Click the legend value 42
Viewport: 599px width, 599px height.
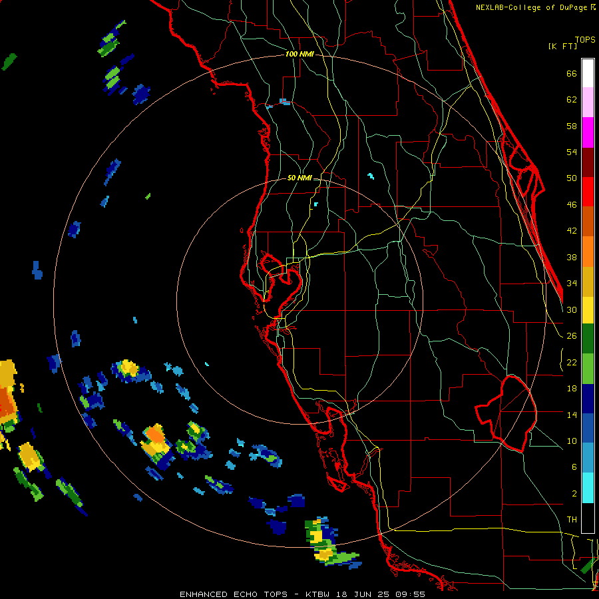click(x=572, y=231)
